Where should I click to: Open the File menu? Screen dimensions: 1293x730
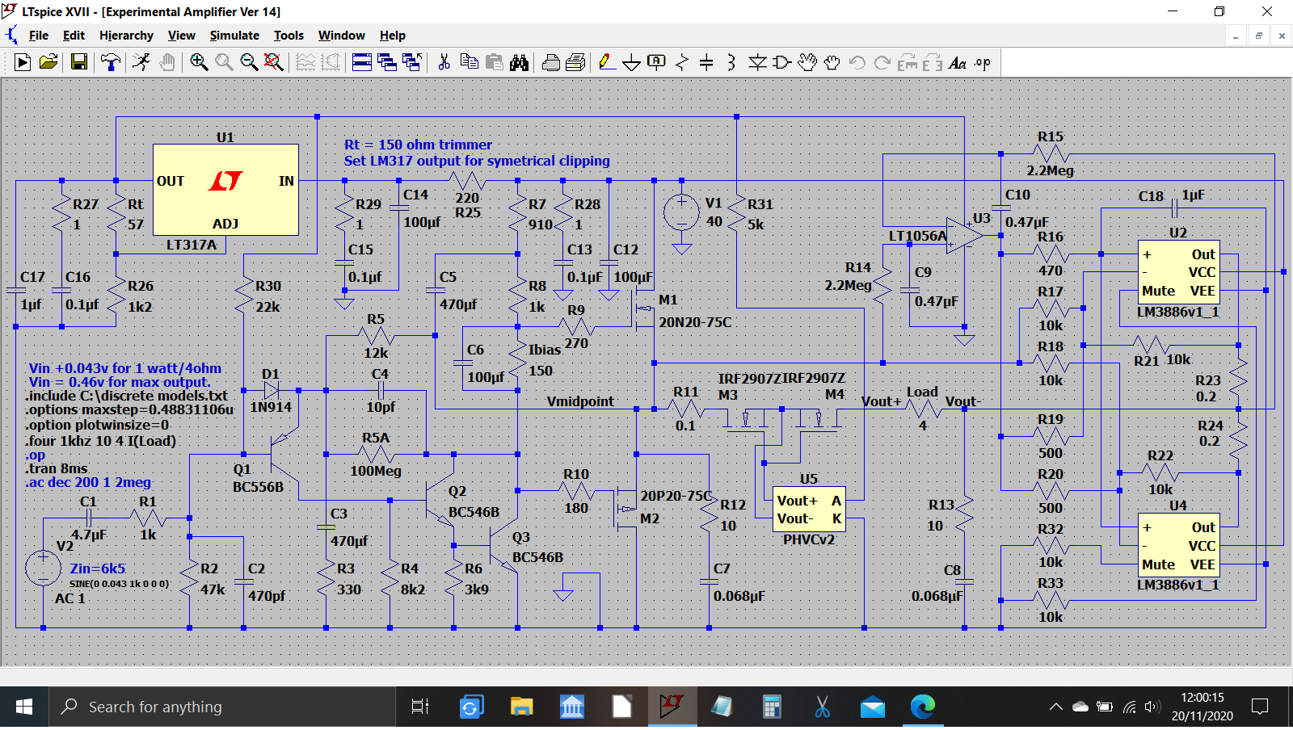(39, 36)
